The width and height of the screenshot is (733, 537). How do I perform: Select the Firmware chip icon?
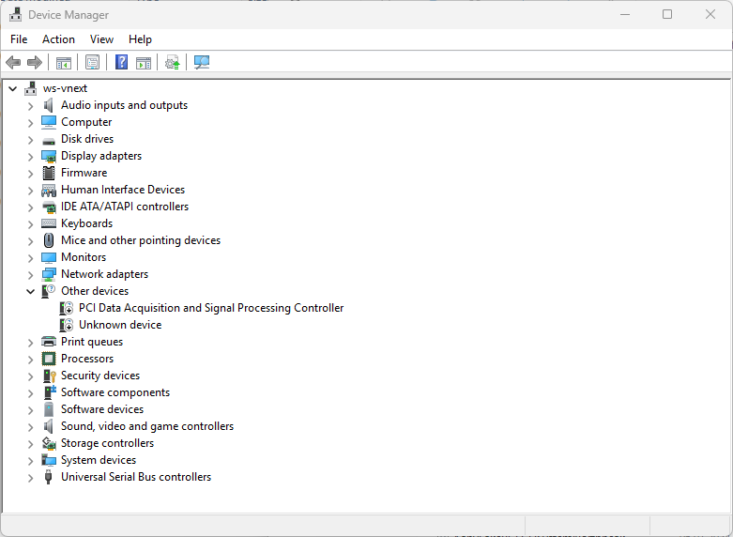tap(49, 173)
